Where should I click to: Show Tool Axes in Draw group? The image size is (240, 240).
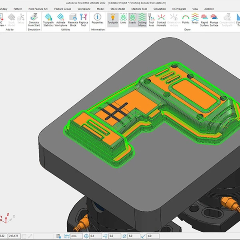152,20
